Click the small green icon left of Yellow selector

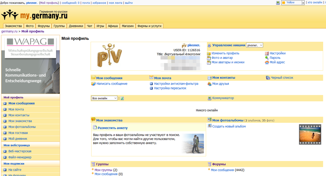tap(278, 3)
